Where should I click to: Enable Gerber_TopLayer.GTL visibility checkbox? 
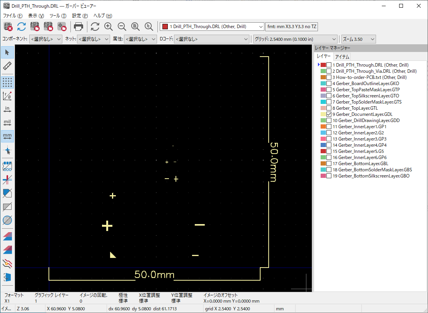point(329,108)
